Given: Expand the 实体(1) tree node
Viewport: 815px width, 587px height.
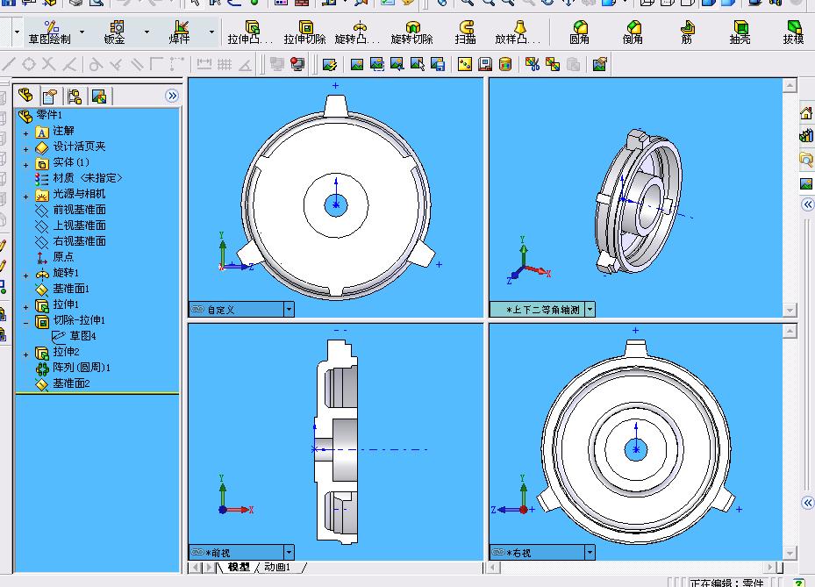Looking at the screenshot, I should coord(26,165).
